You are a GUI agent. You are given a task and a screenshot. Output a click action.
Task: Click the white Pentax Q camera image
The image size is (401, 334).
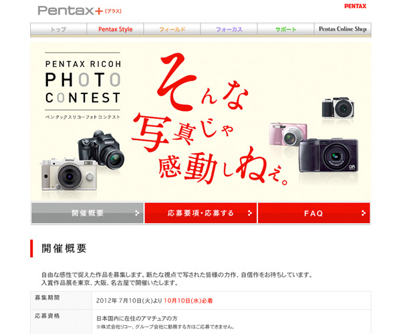(69, 174)
